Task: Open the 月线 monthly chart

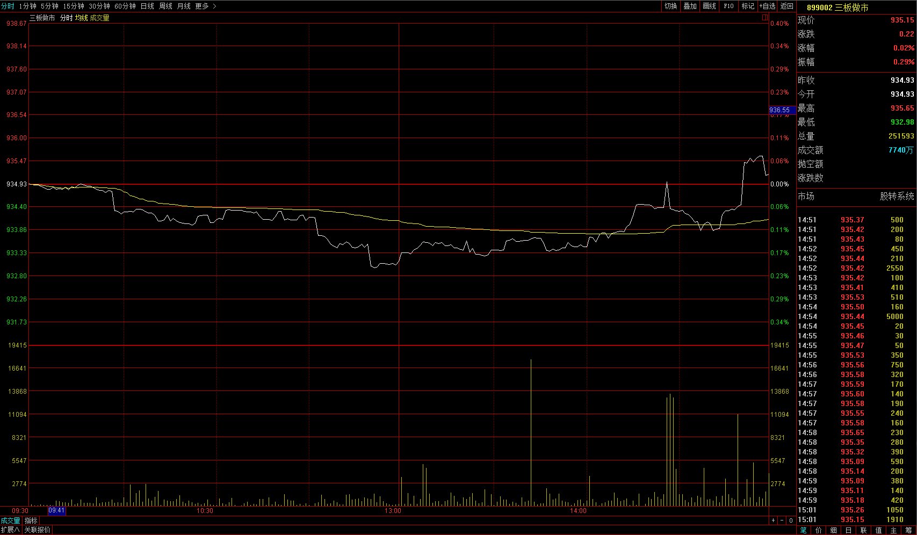Action: (184, 6)
